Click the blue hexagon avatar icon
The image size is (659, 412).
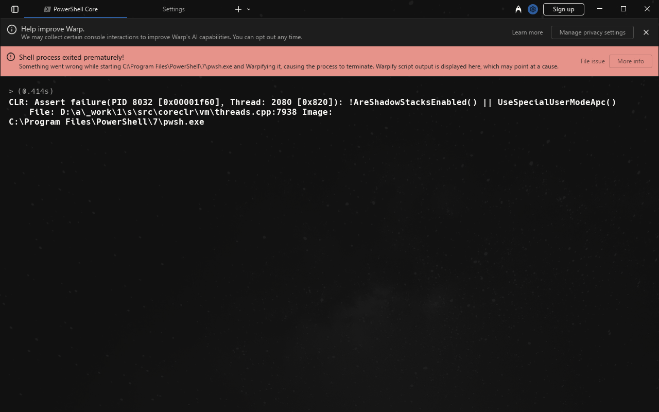pos(533,9)
